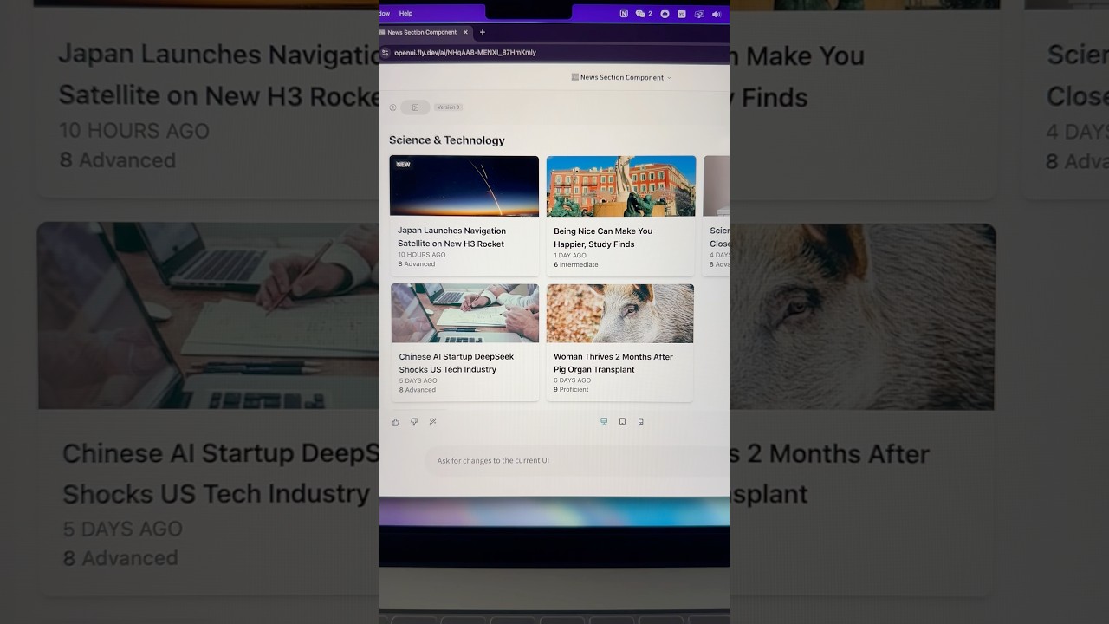Open the Japan Launches Navigation Satellite article
The width and height of the screenshot is (1109, 624).
451,237
